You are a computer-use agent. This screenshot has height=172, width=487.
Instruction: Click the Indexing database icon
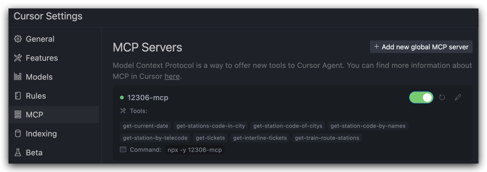coord(18,134)
